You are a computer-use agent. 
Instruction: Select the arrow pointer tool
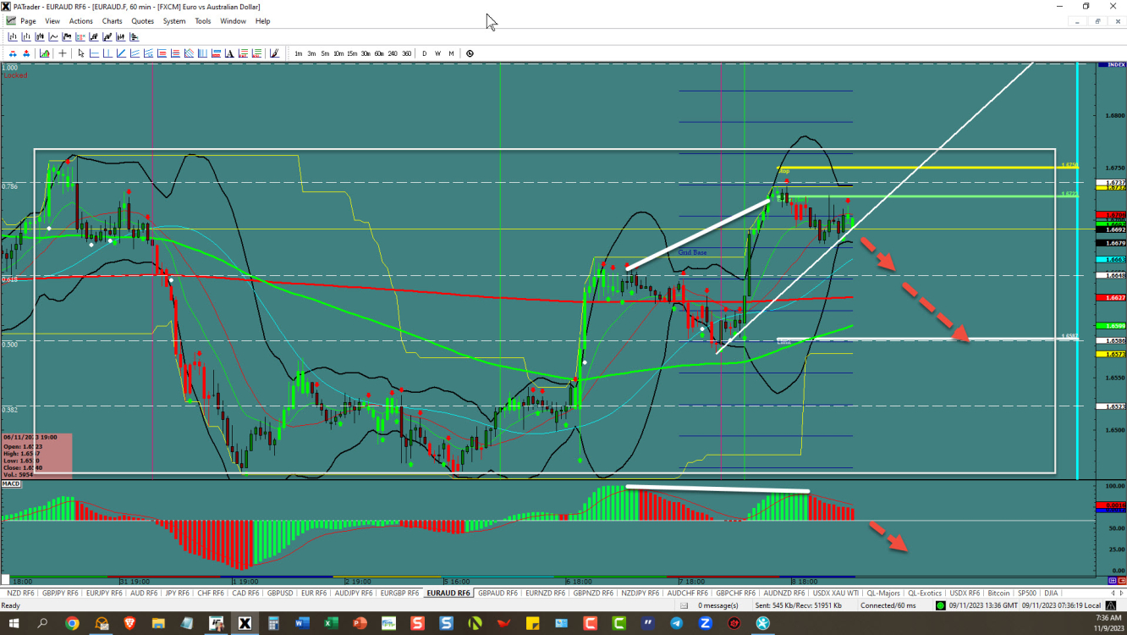click(81, 53)
